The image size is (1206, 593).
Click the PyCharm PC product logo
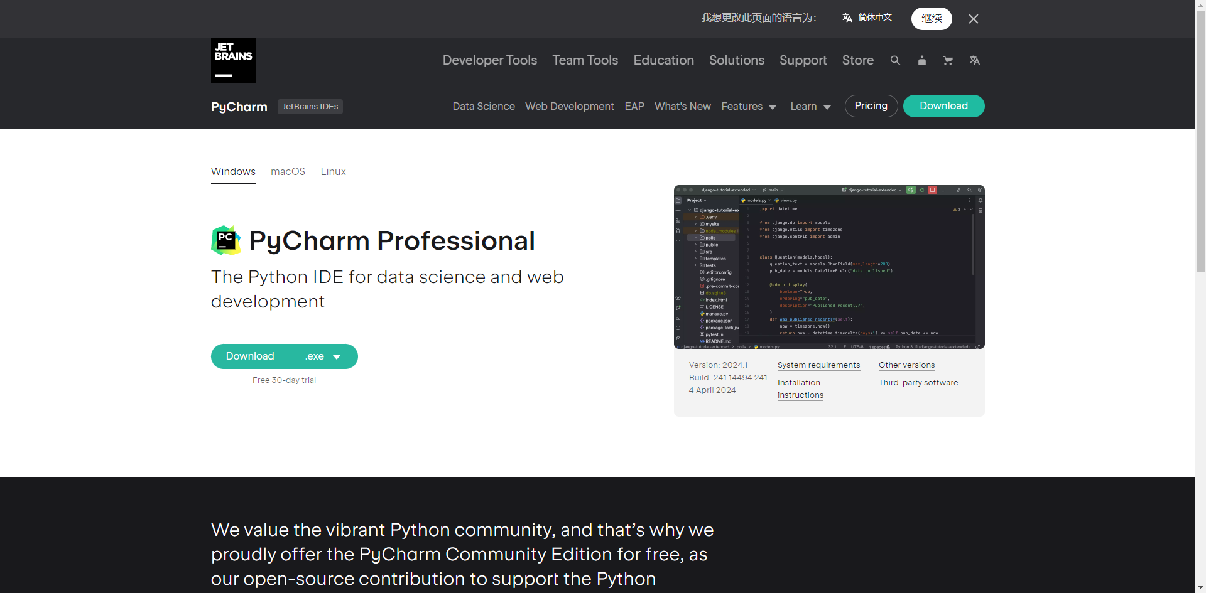click(x=226, y=240)
